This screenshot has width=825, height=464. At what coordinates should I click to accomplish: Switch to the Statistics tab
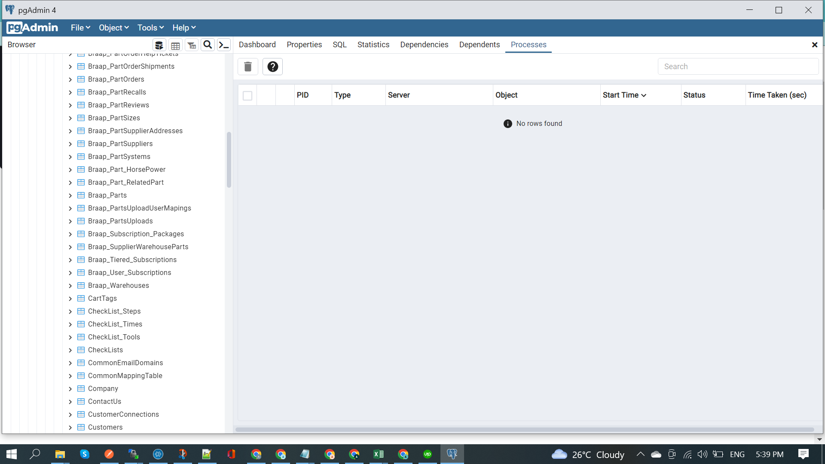pos(373,45)
